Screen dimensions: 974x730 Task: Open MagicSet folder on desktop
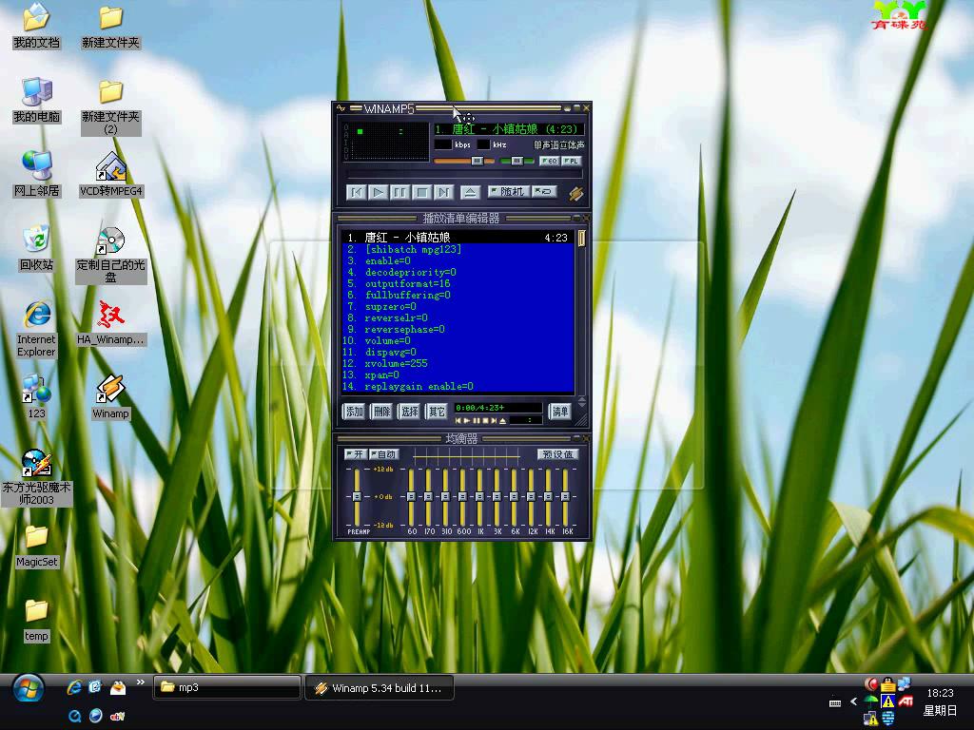36,547
